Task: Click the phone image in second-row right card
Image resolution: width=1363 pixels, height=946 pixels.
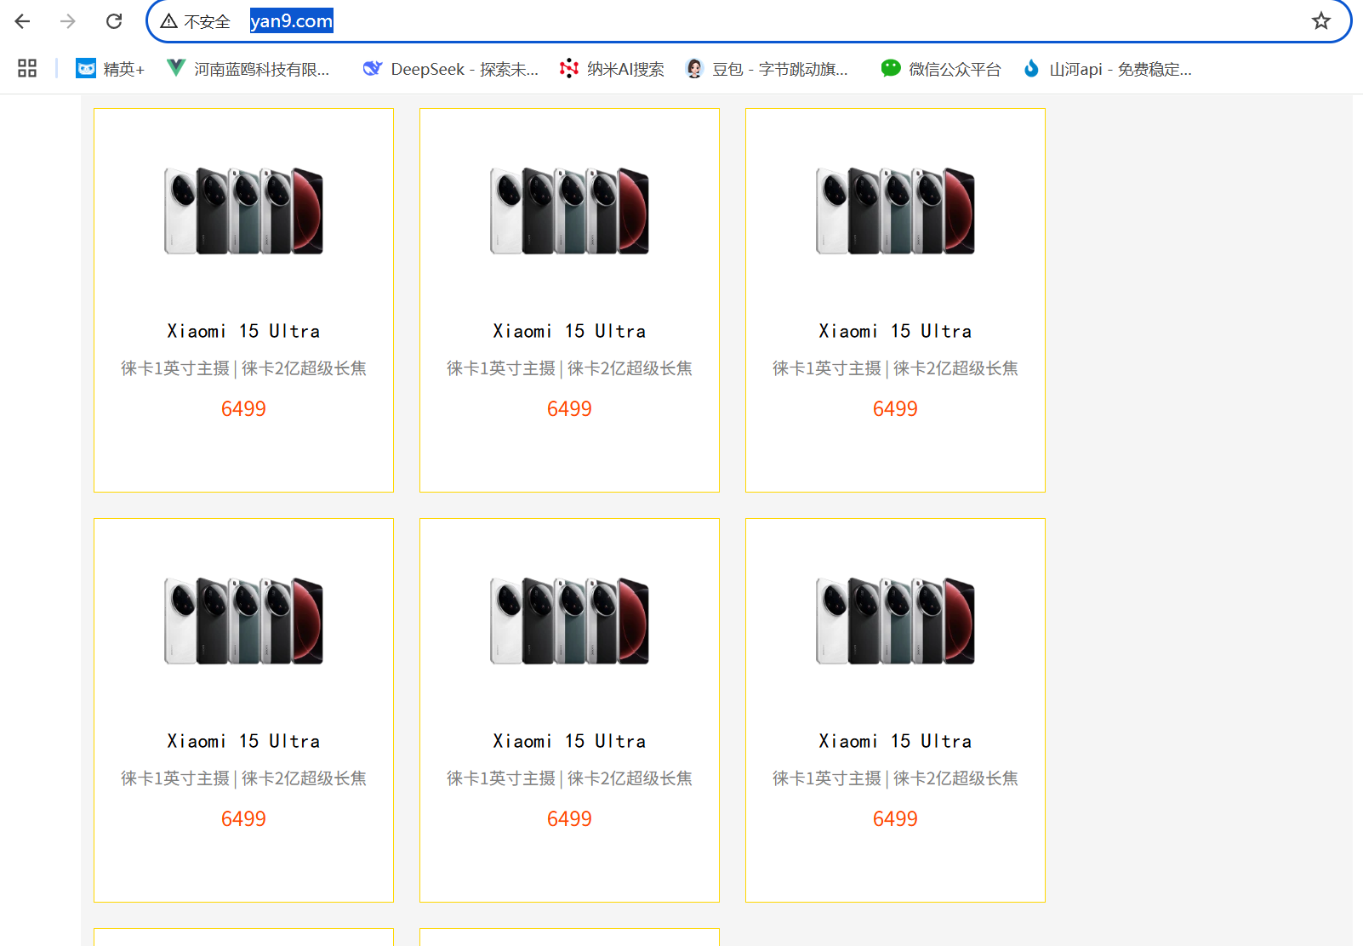Action: point(895,621)
